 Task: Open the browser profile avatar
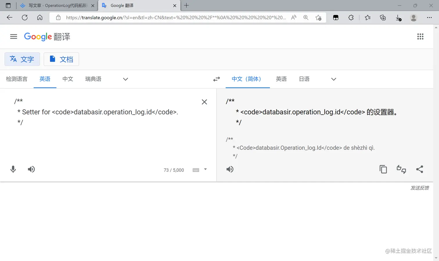point(414,17)
